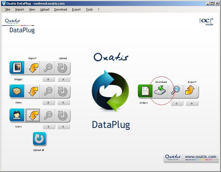Visit the www.oxatis.com link banner

[200, 157]
